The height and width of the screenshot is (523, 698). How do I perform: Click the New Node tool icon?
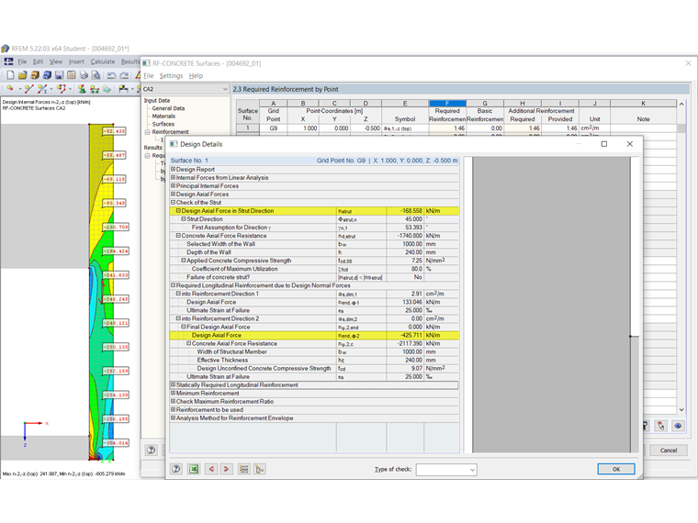[10, 89]
